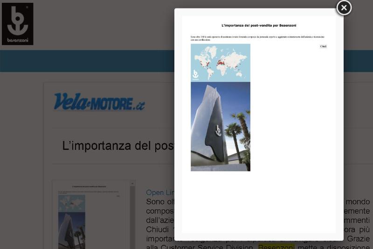This screenshot has width=373, height=249.
Task: Click the anchor emblem on the building
Action: pyautogui.click(x=217, y=131)
